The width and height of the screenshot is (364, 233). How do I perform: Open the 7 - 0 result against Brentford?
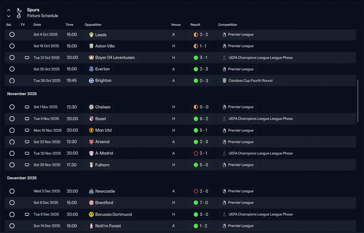click(x=201, y=203)
